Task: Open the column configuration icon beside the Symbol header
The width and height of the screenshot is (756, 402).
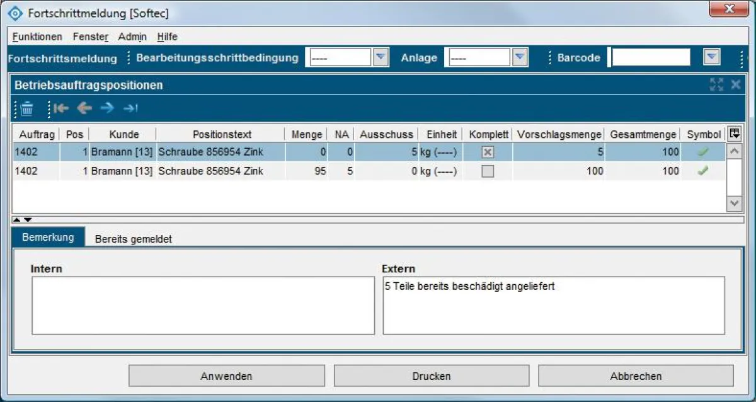Action: [735, 134]
